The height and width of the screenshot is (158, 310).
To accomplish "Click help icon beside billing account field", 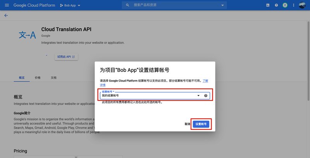I will (x=206, y=95).
